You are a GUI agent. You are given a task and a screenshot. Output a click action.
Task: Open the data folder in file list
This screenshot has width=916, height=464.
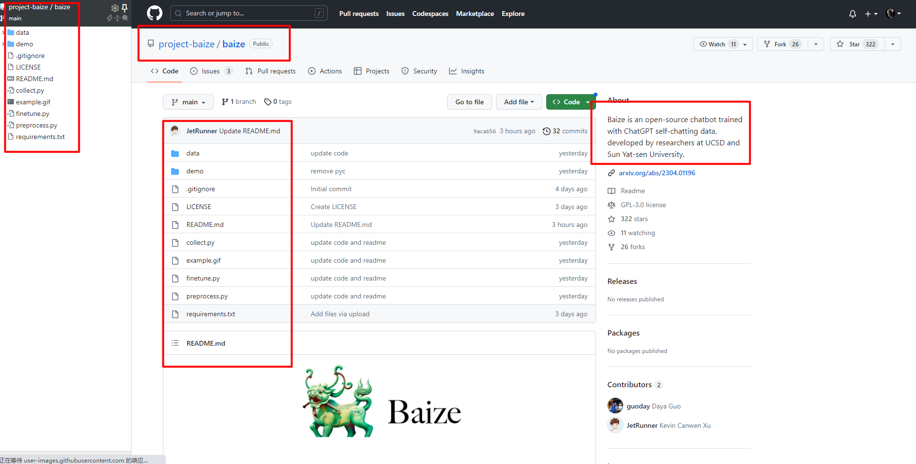[193, 153]
